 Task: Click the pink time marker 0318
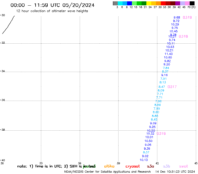tap(183, 36)
